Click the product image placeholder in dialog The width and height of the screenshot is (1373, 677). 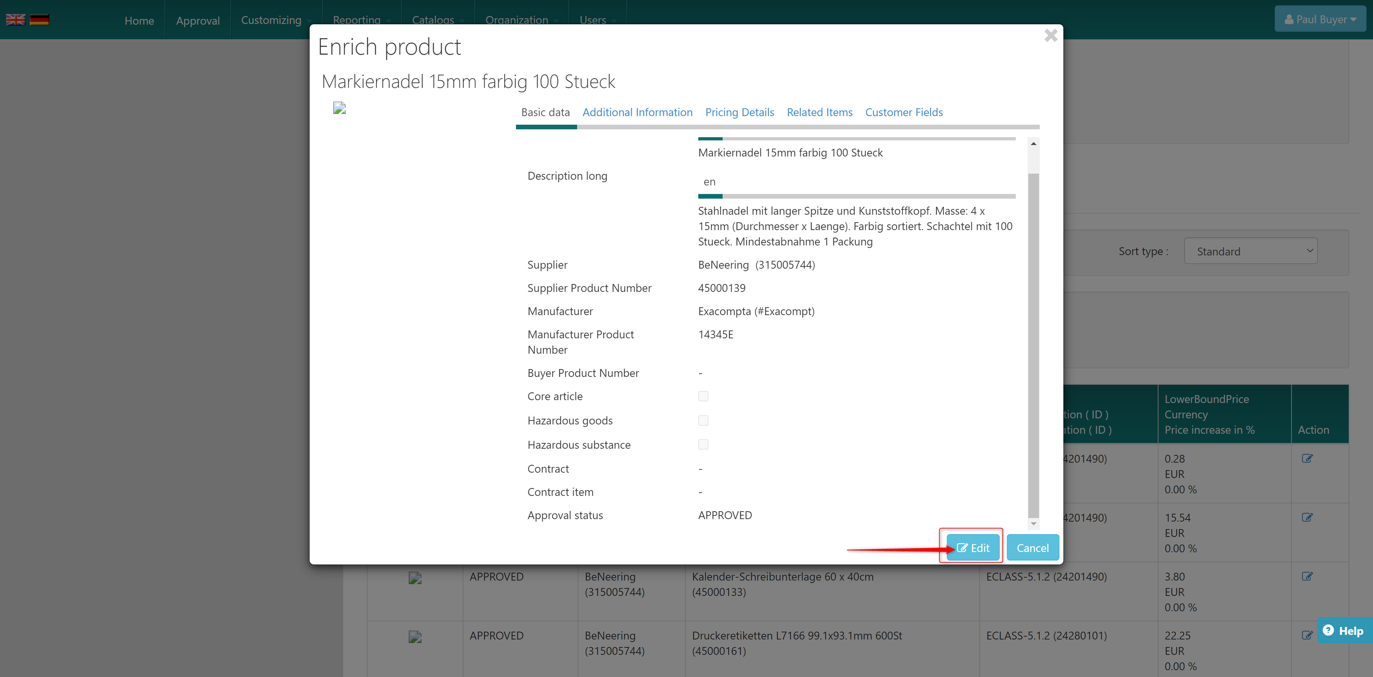click(340, 108)
